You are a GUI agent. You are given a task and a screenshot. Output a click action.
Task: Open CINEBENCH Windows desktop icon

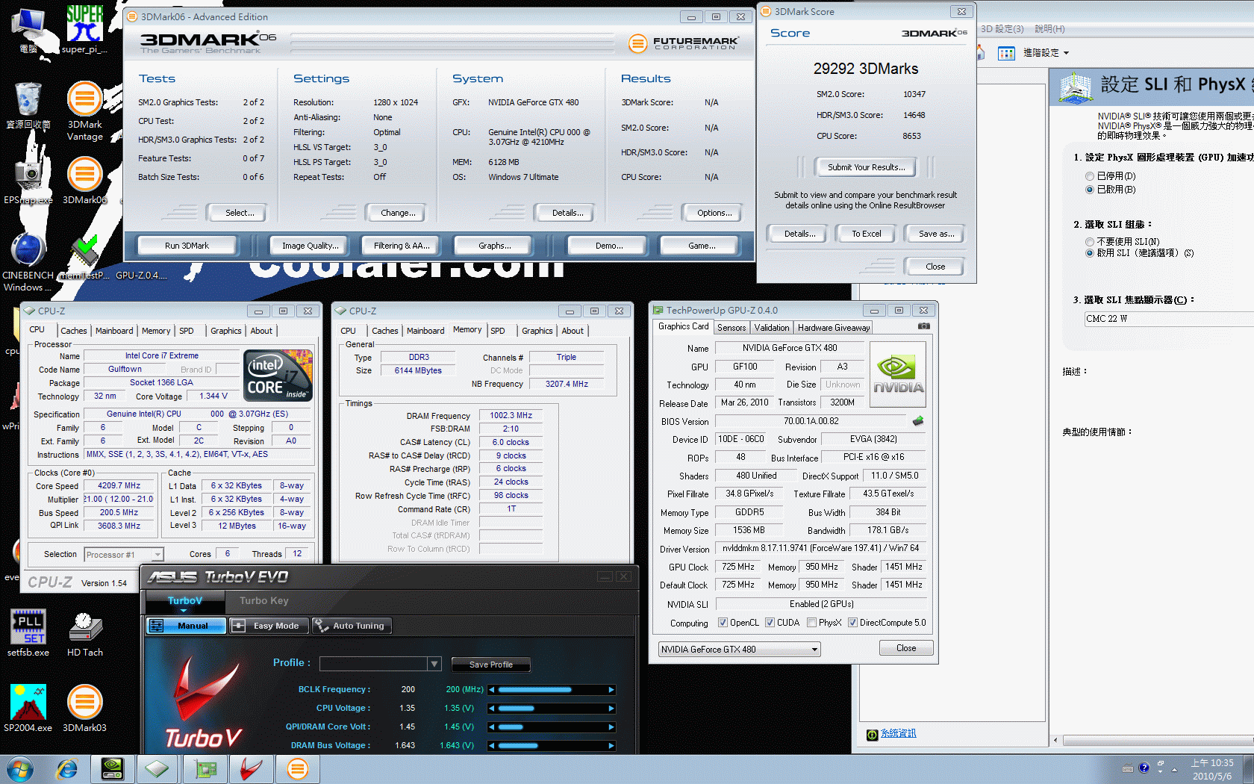[x=28, y=261]
